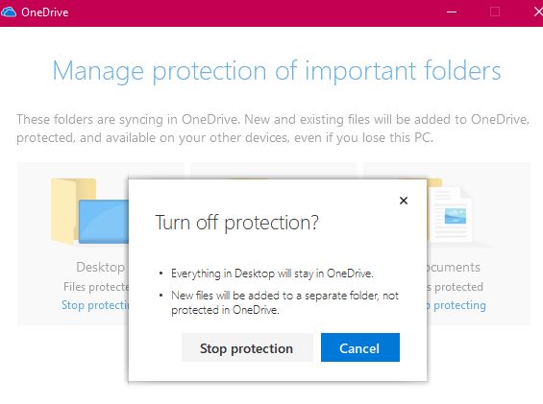Close the OneDrive window
Image resolution: width=543 pixels, height=404 pixels.
click(x=538, y=12)
